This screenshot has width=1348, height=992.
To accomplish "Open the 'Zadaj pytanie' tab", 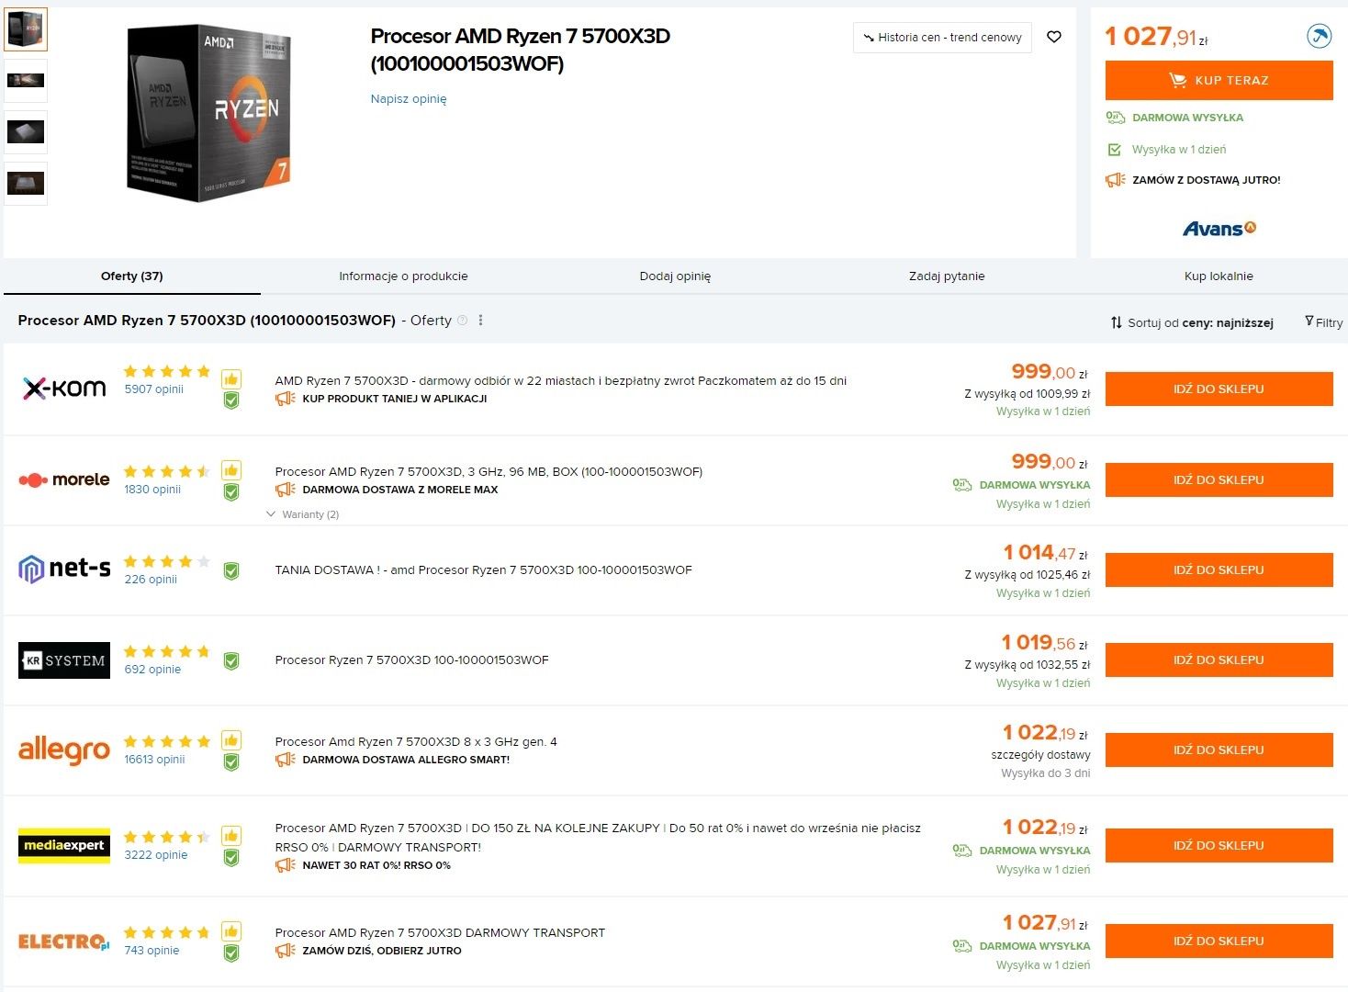I will [x=947, y=276].
